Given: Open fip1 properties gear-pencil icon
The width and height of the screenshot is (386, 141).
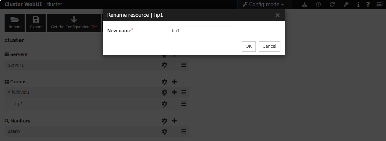Looking at the screenshot, I should point(165,104).
